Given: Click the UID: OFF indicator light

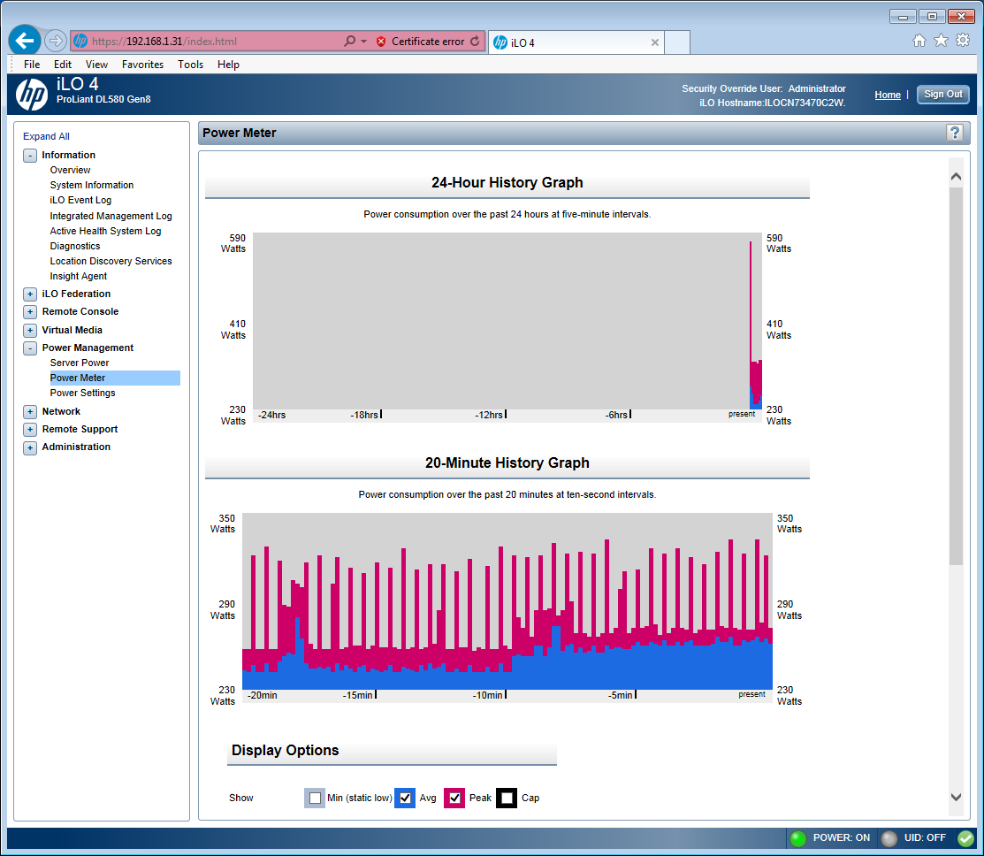Looking at the screenshot, I should [889, 838].
